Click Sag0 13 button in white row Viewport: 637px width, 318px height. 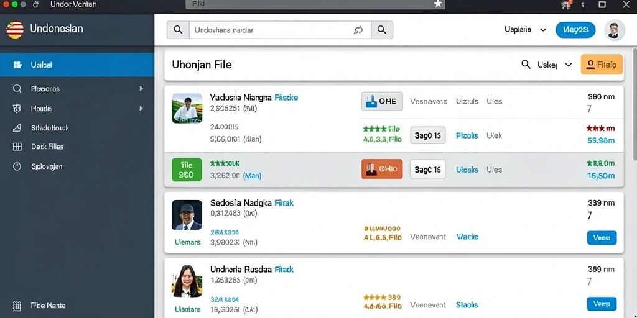tap(428, 135)
